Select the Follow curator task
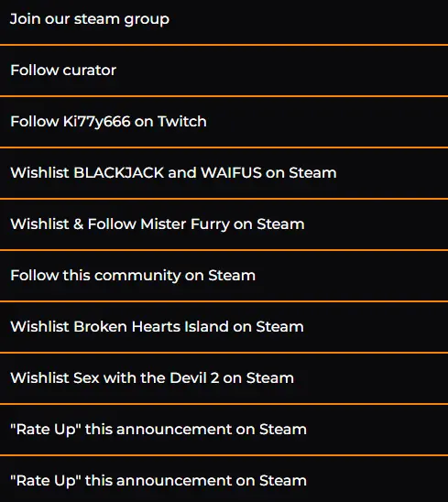Image resolution: width=448 pixels, height=502 pixels. (x=224, y=71)
